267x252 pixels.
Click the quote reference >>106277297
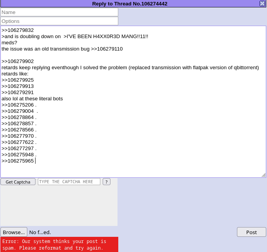18,149
